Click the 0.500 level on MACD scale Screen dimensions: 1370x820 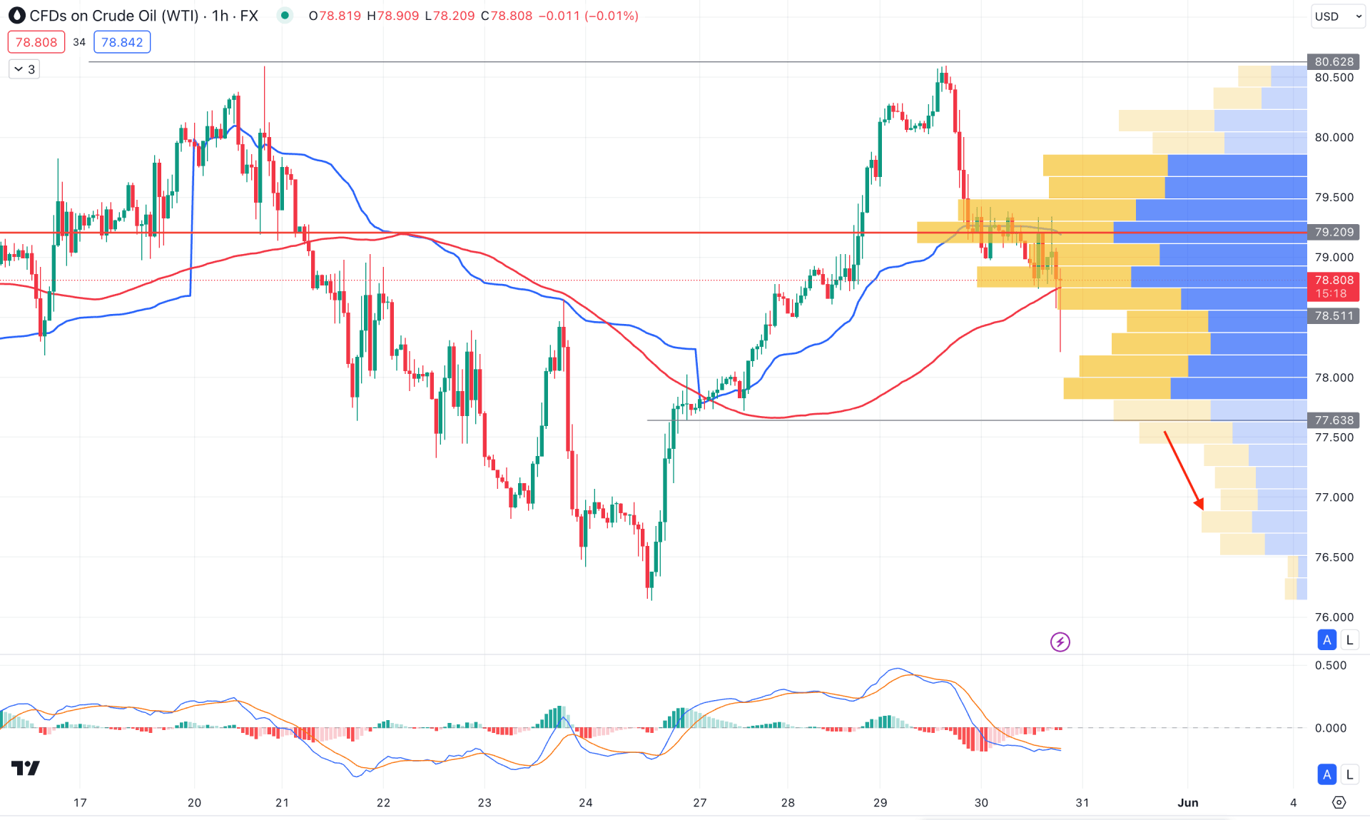tap(1331, 665)
